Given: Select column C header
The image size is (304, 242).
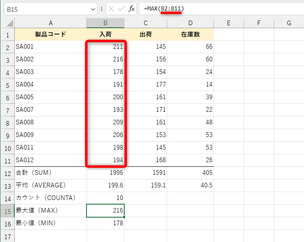Looking at the screenshot, I should [x=146, y=23].
